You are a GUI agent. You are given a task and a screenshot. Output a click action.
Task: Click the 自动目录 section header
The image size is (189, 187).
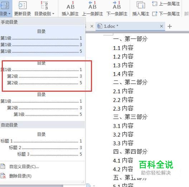point(42,125)
